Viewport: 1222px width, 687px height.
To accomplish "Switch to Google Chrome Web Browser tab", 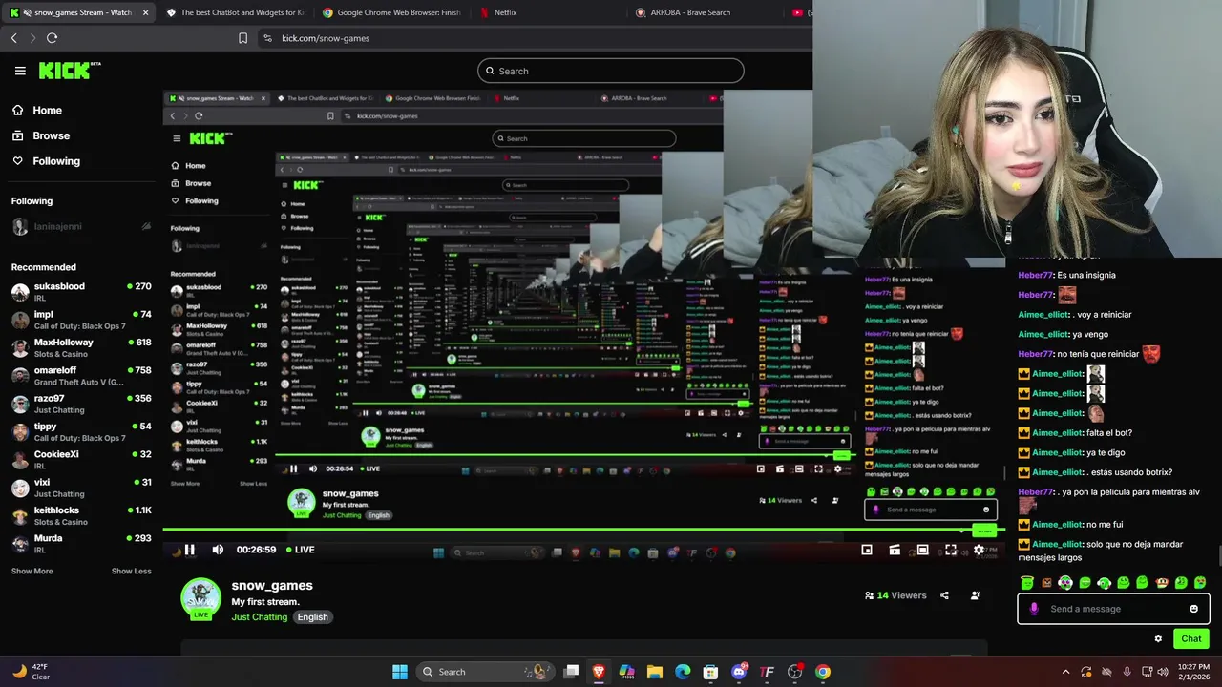I will tap(391, 12).
